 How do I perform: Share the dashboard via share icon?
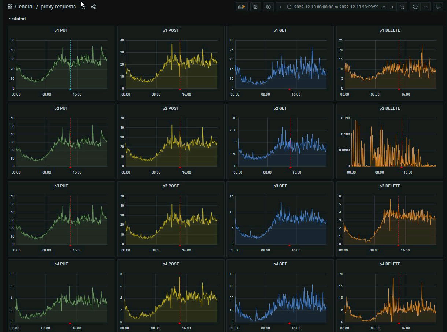coord(93,7)
